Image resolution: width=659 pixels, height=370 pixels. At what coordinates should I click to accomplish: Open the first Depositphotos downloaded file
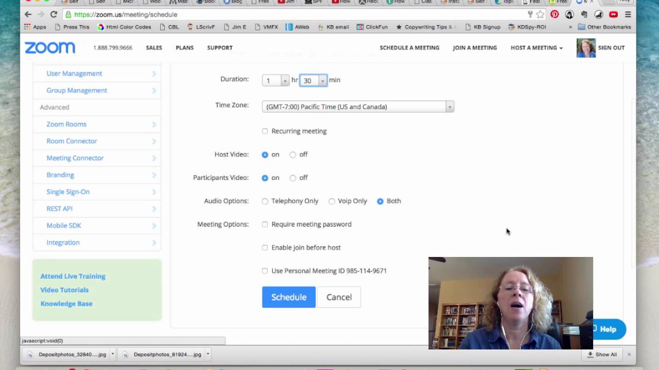click(68, 354)
